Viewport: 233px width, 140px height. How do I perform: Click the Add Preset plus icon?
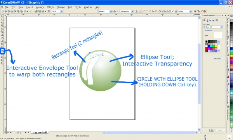[x=115, y=11]
